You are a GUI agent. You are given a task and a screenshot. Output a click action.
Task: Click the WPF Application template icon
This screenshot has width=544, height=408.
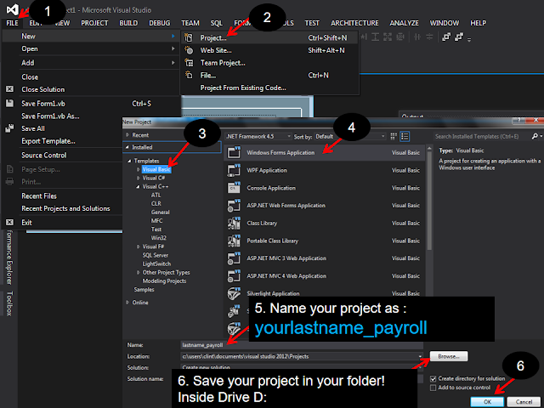pyautogui.click(x=234, y=170)
